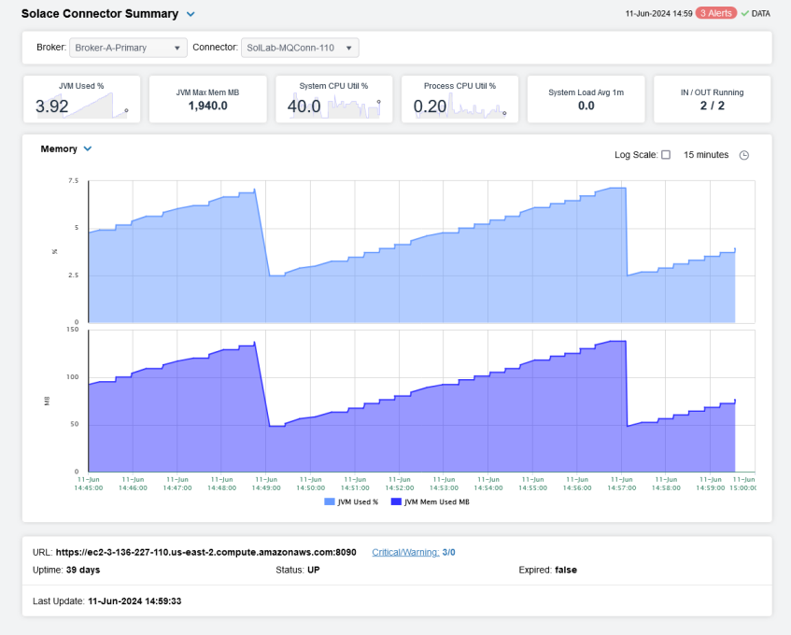Open the Broker dropdown
This screenshot has height=635, width=791.
tap(128, 48)
